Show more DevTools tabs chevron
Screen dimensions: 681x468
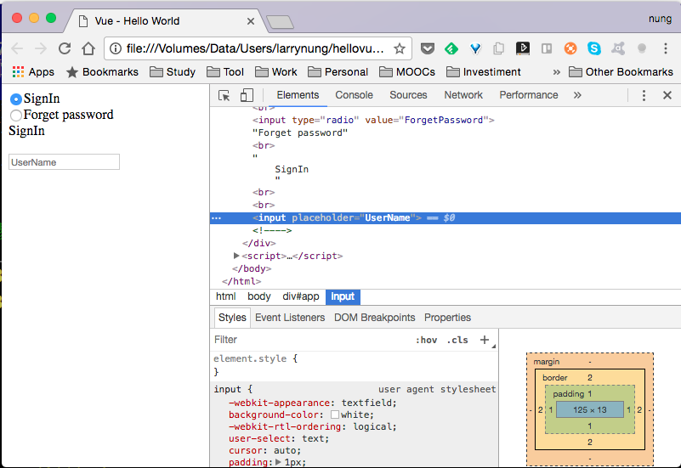[577, 95]
